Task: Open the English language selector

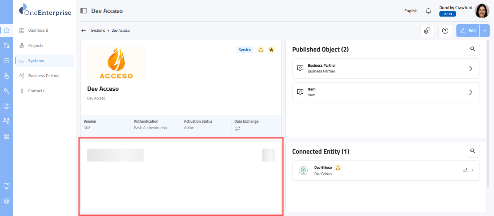Action: pyautogui.click(x=411, y=11)
